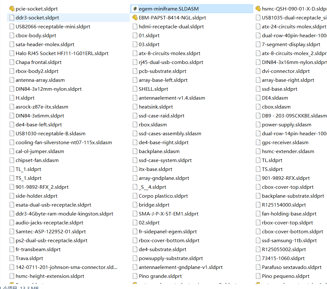The image size is (327, 289).
Task: Click the icon beside dvi-connector.sldprt
Action: click(x=258, y=71)
